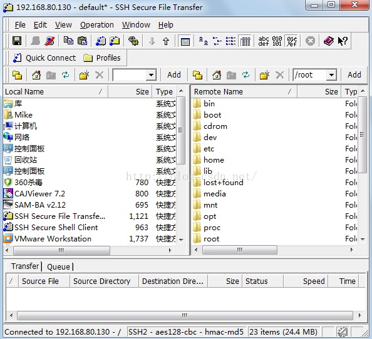
Task: Click remote pane Home folder icon
Action: pyautogui.click(x=217, y=75)
